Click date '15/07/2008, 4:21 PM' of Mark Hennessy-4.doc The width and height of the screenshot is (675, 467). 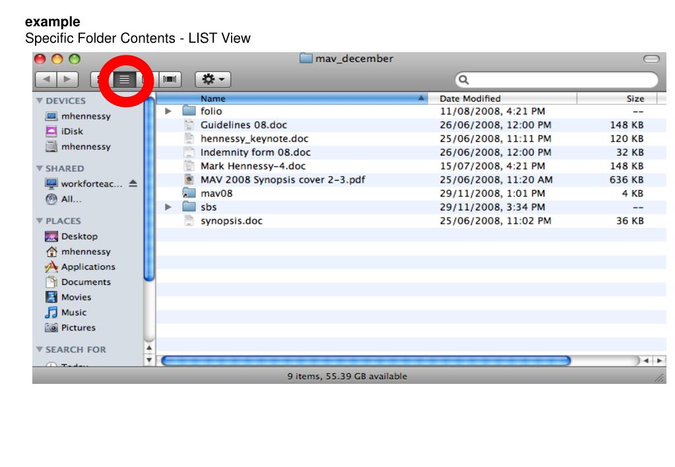(x=492, y=166)
